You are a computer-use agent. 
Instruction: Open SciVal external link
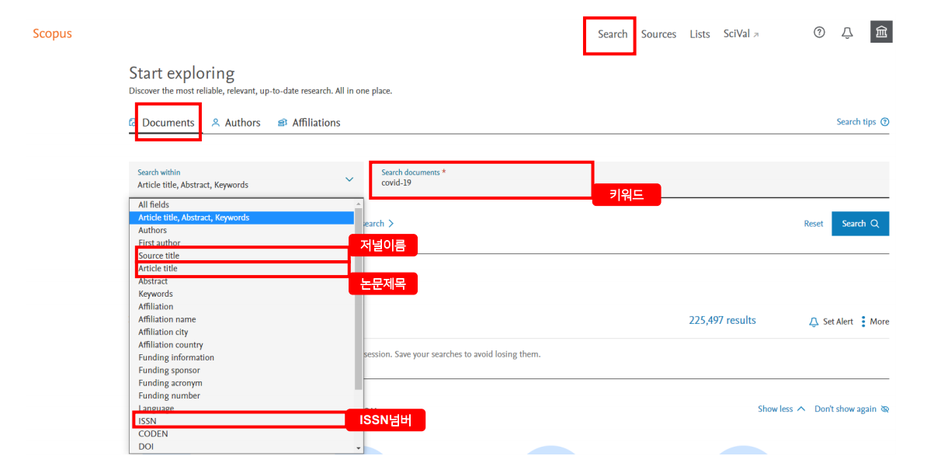741,34
